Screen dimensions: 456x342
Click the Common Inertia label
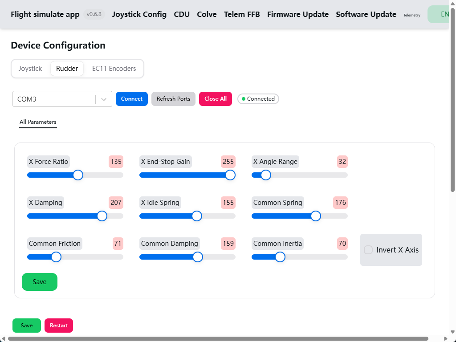[278, 244]
